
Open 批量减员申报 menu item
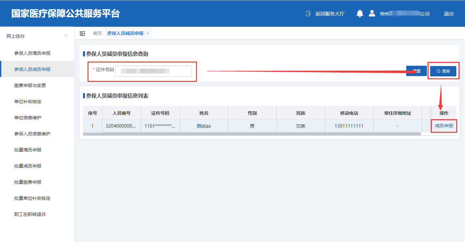tap(28, 166)
